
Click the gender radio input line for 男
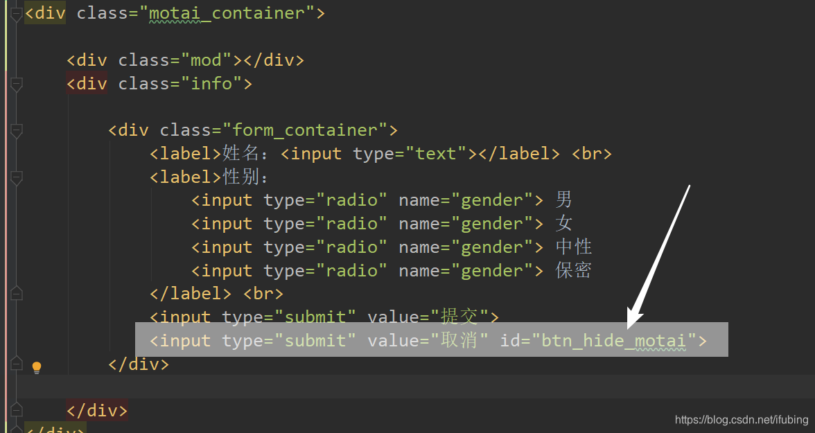pyautogui.click(x=381, y=200)
